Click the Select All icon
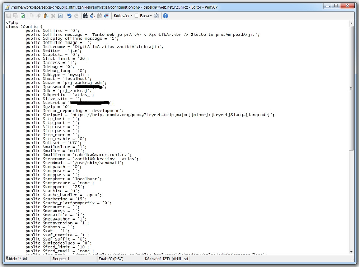This screenshot has width=359, height=267. point(60,16)
